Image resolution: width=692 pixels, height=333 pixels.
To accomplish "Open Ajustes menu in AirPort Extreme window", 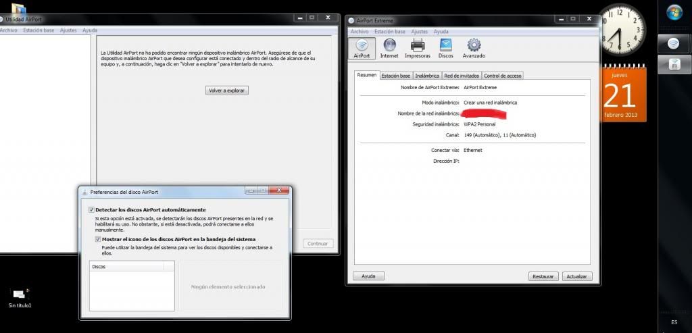I will [x=419, y=32].
